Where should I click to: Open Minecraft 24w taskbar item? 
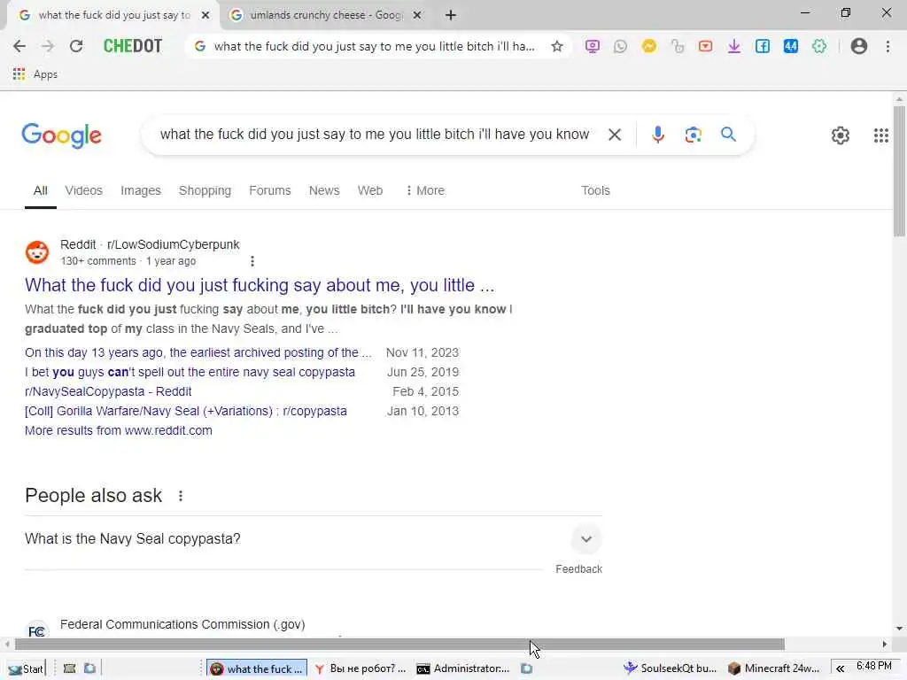pos(774,668)
